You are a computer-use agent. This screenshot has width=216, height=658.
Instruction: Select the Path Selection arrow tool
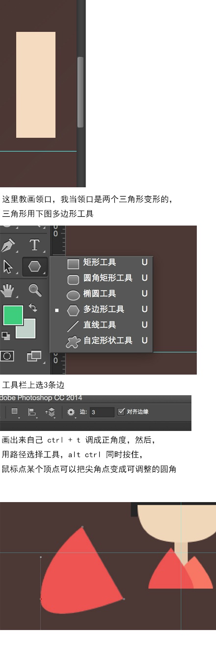(x=8, y=267)
